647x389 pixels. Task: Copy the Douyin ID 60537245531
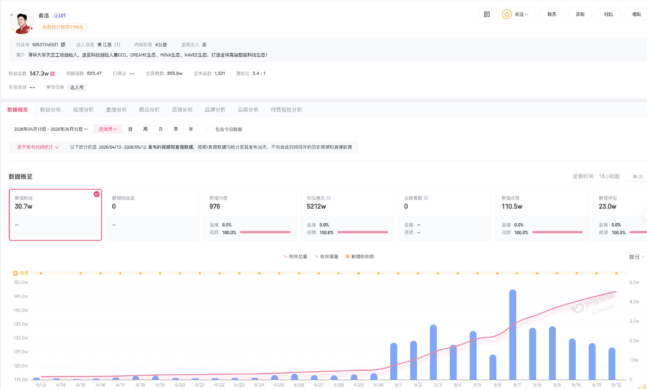63,45
